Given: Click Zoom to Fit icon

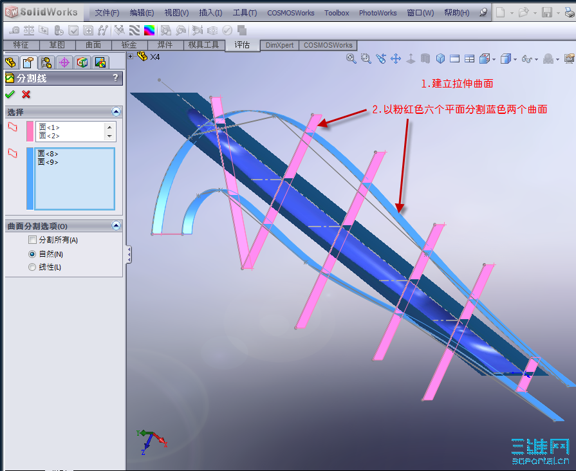Looking at the screenshot, I should click(x=351, y=59).
